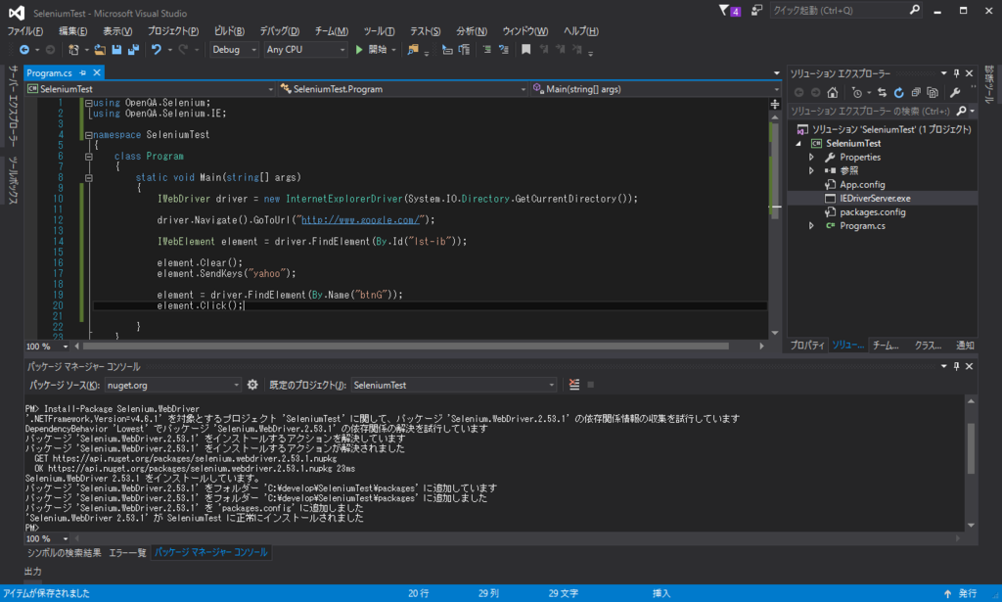Click the Sync with Active Document icon
This screenshot has height=602, width=1002.
click(882, 93)
